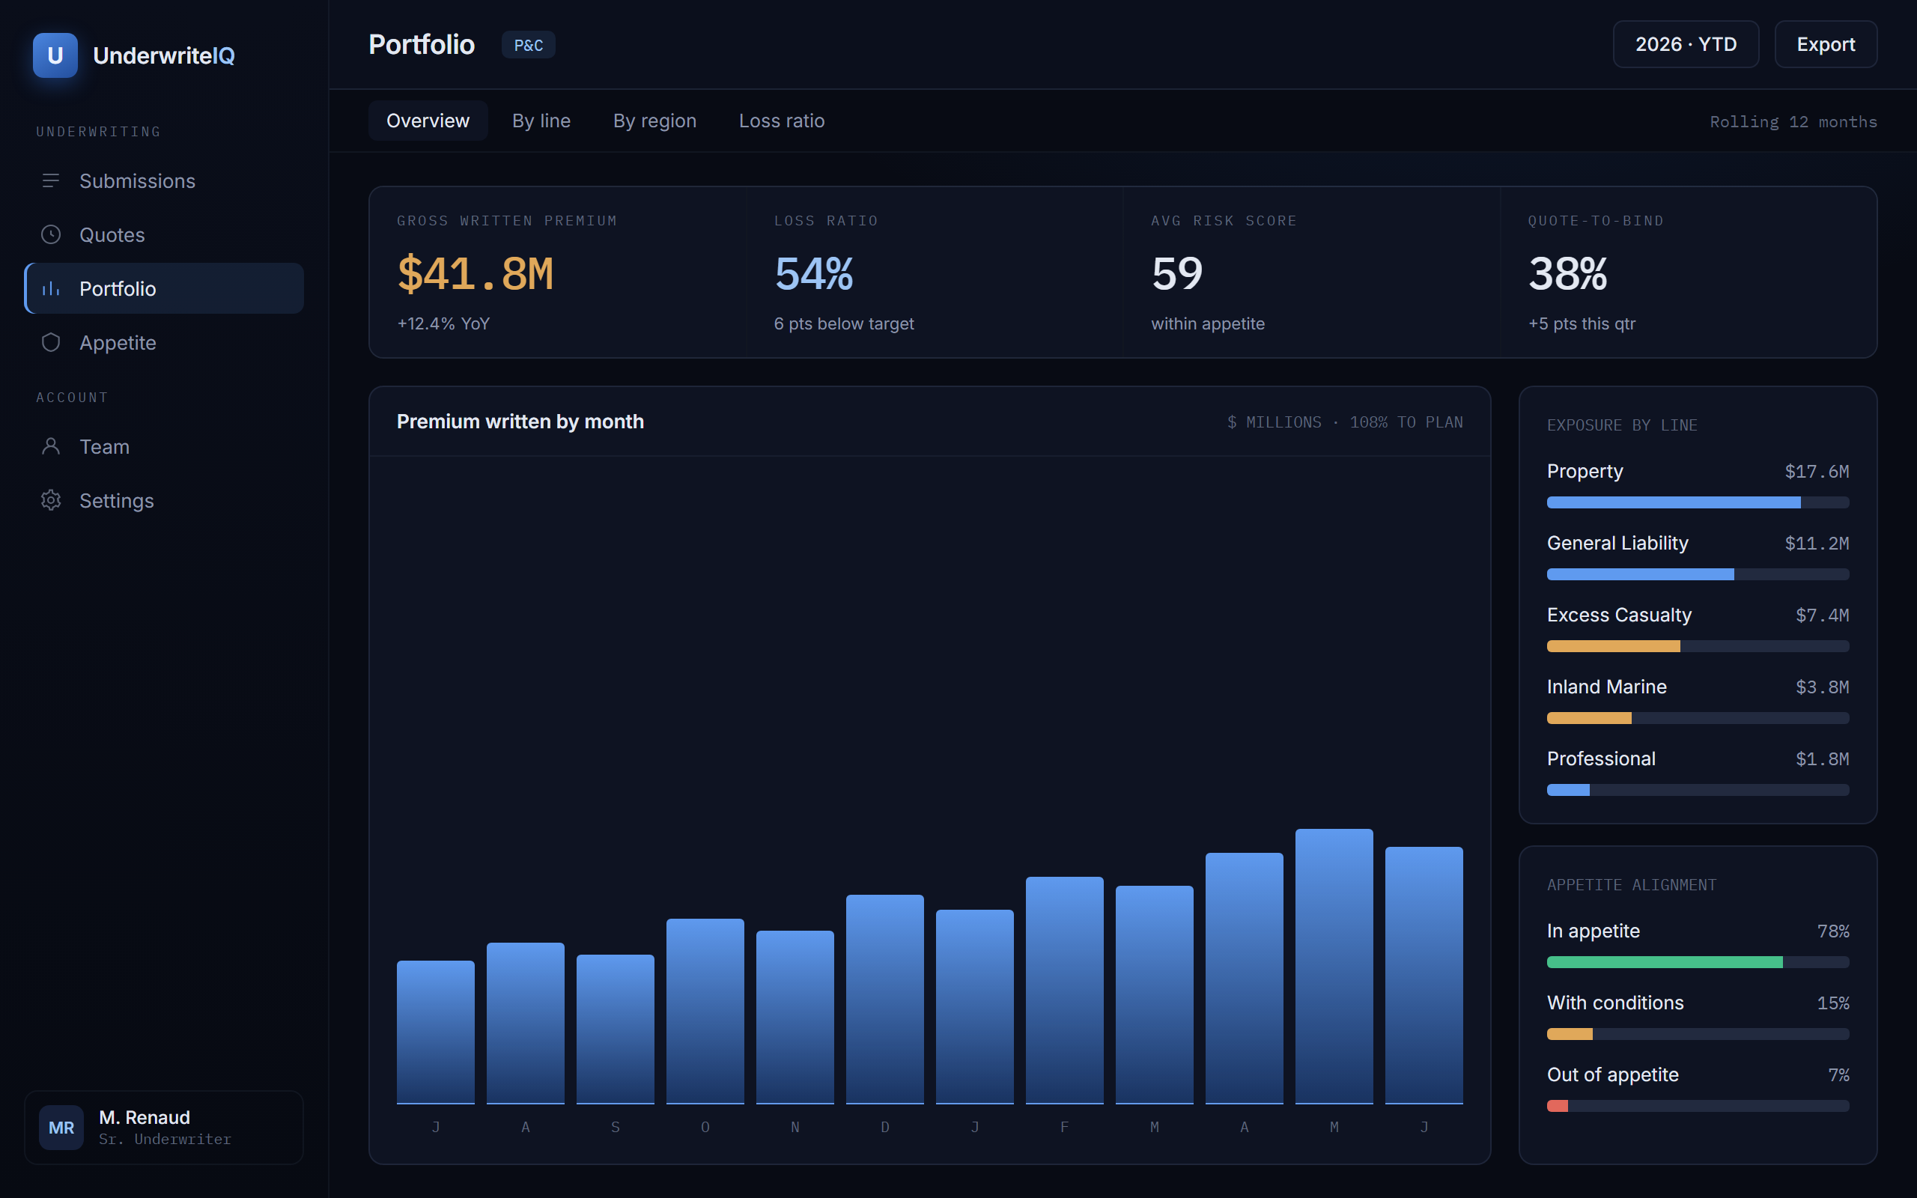The height and width of the screenshot is (1198, 1917).
Task: Click the UnderwriteIQ brand name
Action: tap(164, 55)
